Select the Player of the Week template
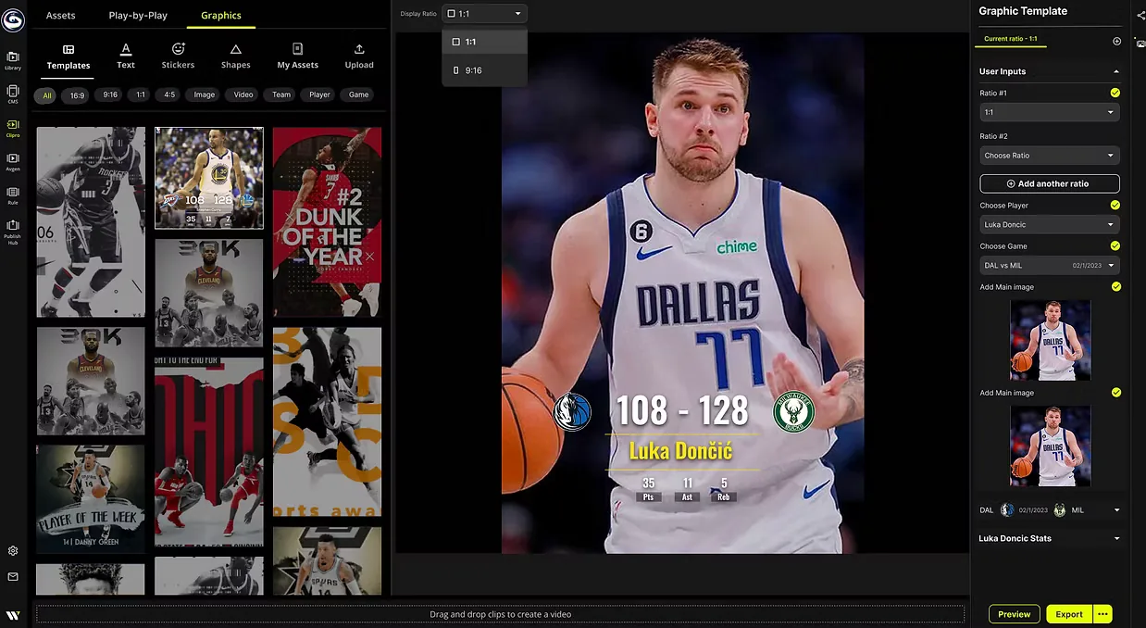Screen dimensions: 1146x628 point(91,499)
